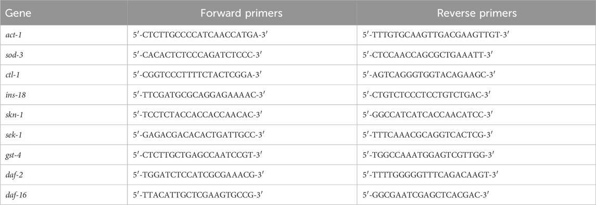Click ins-18 reverse primer CTGTCTCCCTCCTGTCTGAC

tap(427, 95)
